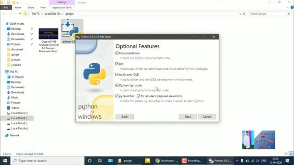Select the Manage contextual tab
Screen dimensions: 294x165
62,2
